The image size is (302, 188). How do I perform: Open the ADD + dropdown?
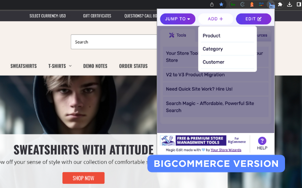pos(216,19)
